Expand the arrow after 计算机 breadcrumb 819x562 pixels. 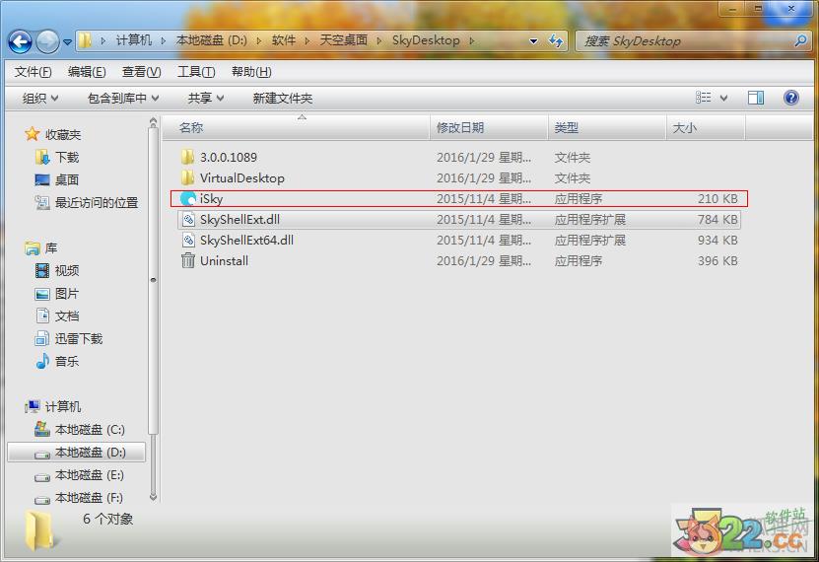164,40
